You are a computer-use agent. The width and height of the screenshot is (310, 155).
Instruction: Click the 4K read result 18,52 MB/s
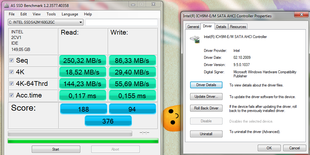pyautogui.click(x=83, y=72)
